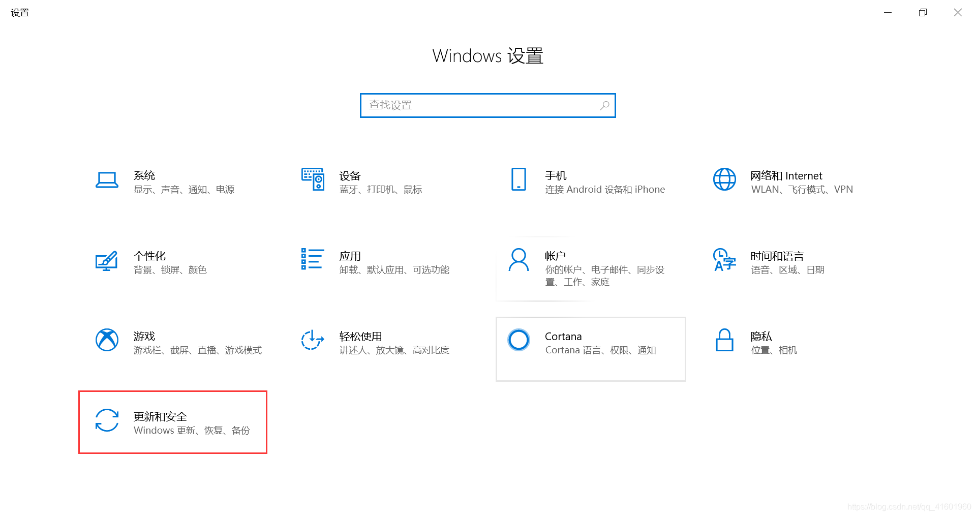The height and width of the screenshot is (516, 976).
Task: Open the 手机 settings category title
Action: tap(556, 175)
